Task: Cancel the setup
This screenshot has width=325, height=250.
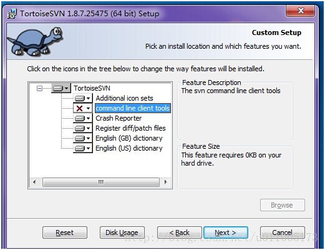Action: point(283,232)
